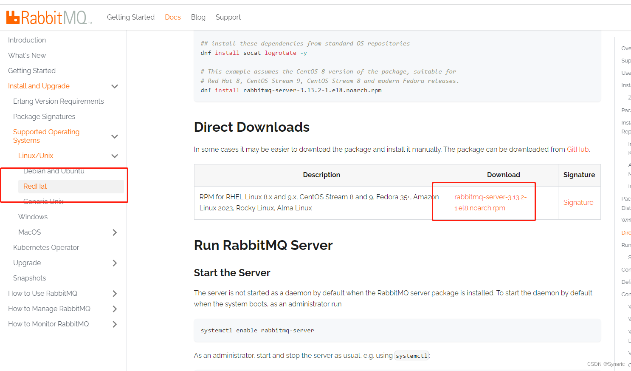Download rabbitmq-server-3.13.2-1.el8.noarch.rpm

(x=490, y=202)
